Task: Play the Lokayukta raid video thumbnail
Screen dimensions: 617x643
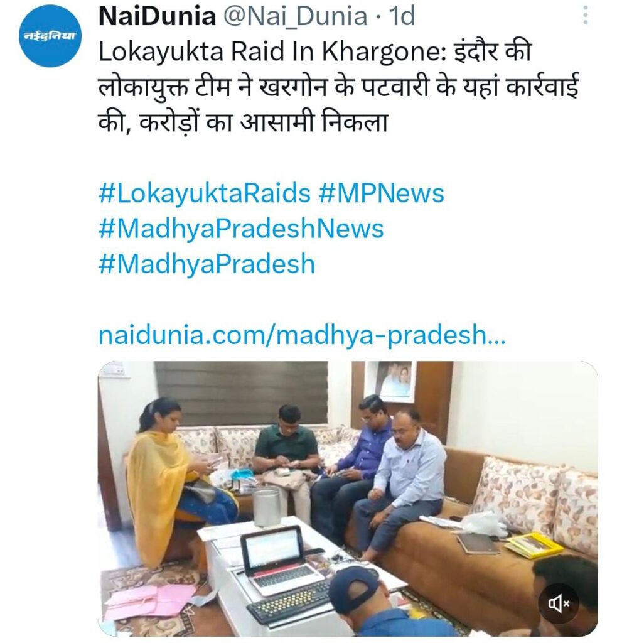Action: 348,499
